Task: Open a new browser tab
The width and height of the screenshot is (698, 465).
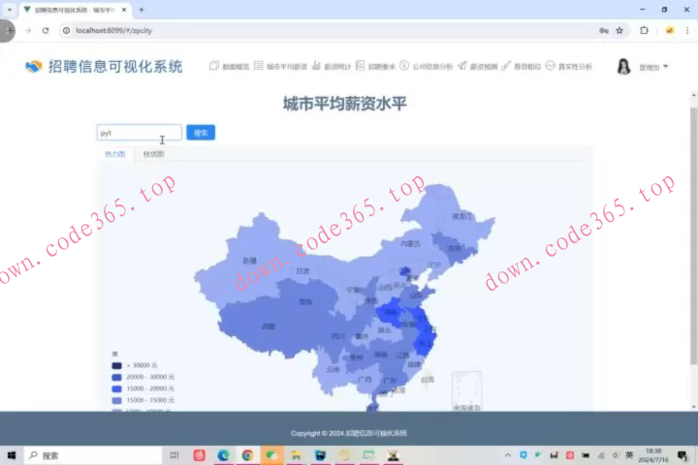Action: coord(142,10)
